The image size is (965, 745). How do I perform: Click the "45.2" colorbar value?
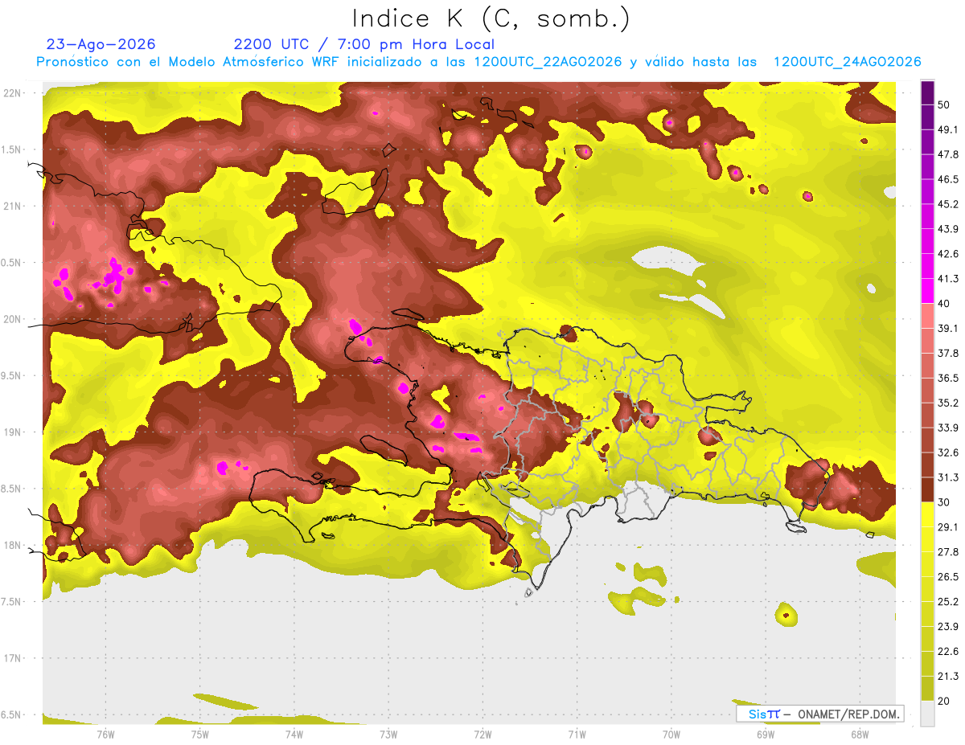[947, 204]
